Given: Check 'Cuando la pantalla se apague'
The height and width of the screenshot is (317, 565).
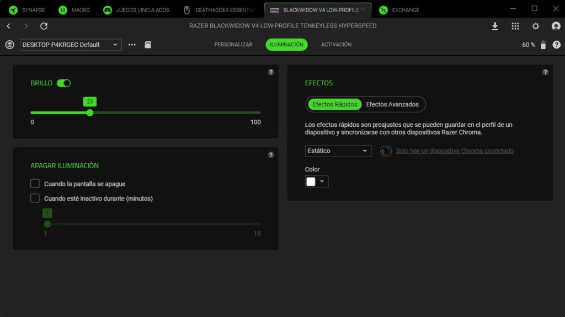Looking at the screenshot, I should click(35, 184).
